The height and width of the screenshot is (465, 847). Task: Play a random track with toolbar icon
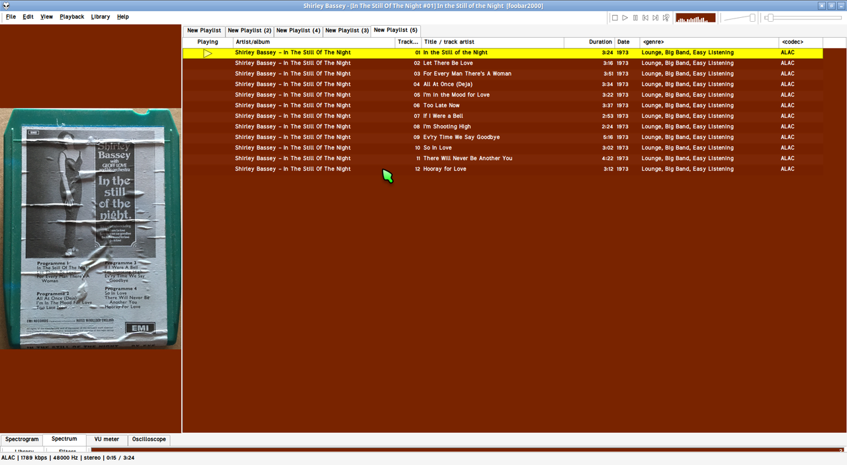(x=666, y=18)
